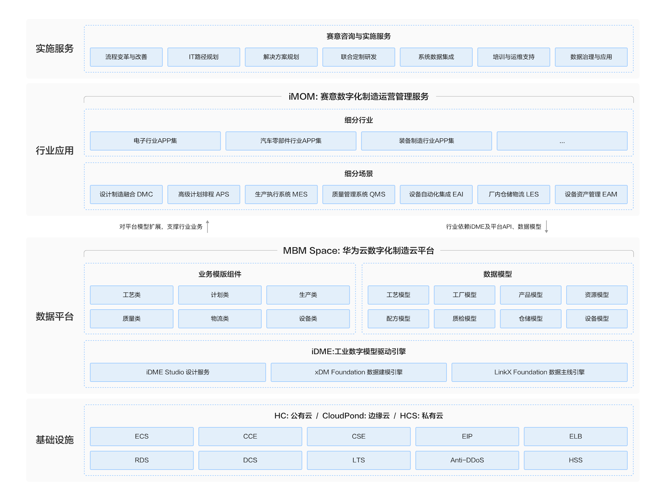Select the 生产执行系统 MES box
672x502 pixels.
[281, 194]
